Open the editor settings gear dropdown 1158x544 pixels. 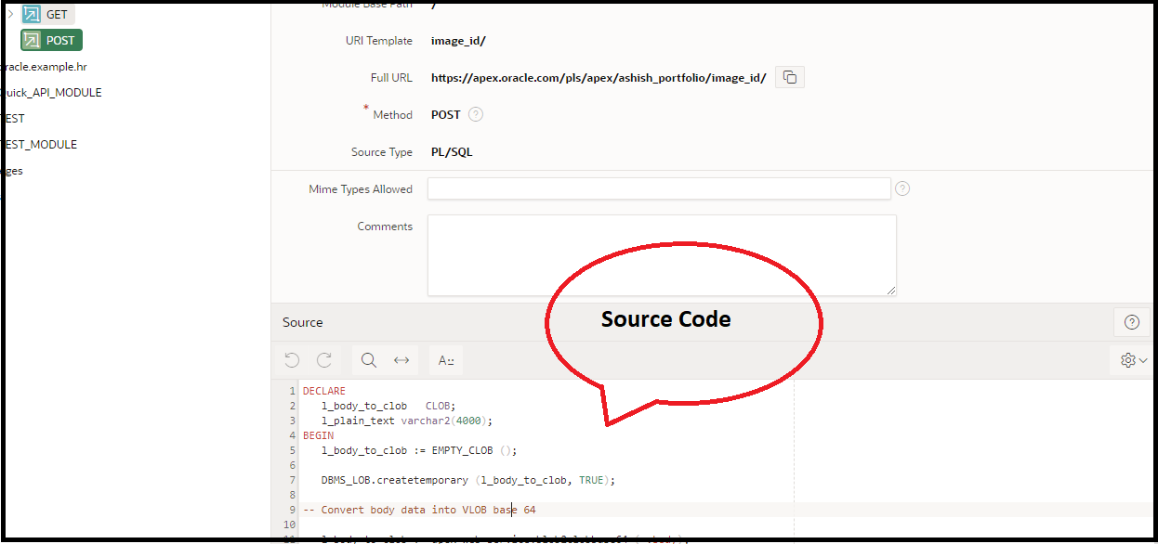1129,360
